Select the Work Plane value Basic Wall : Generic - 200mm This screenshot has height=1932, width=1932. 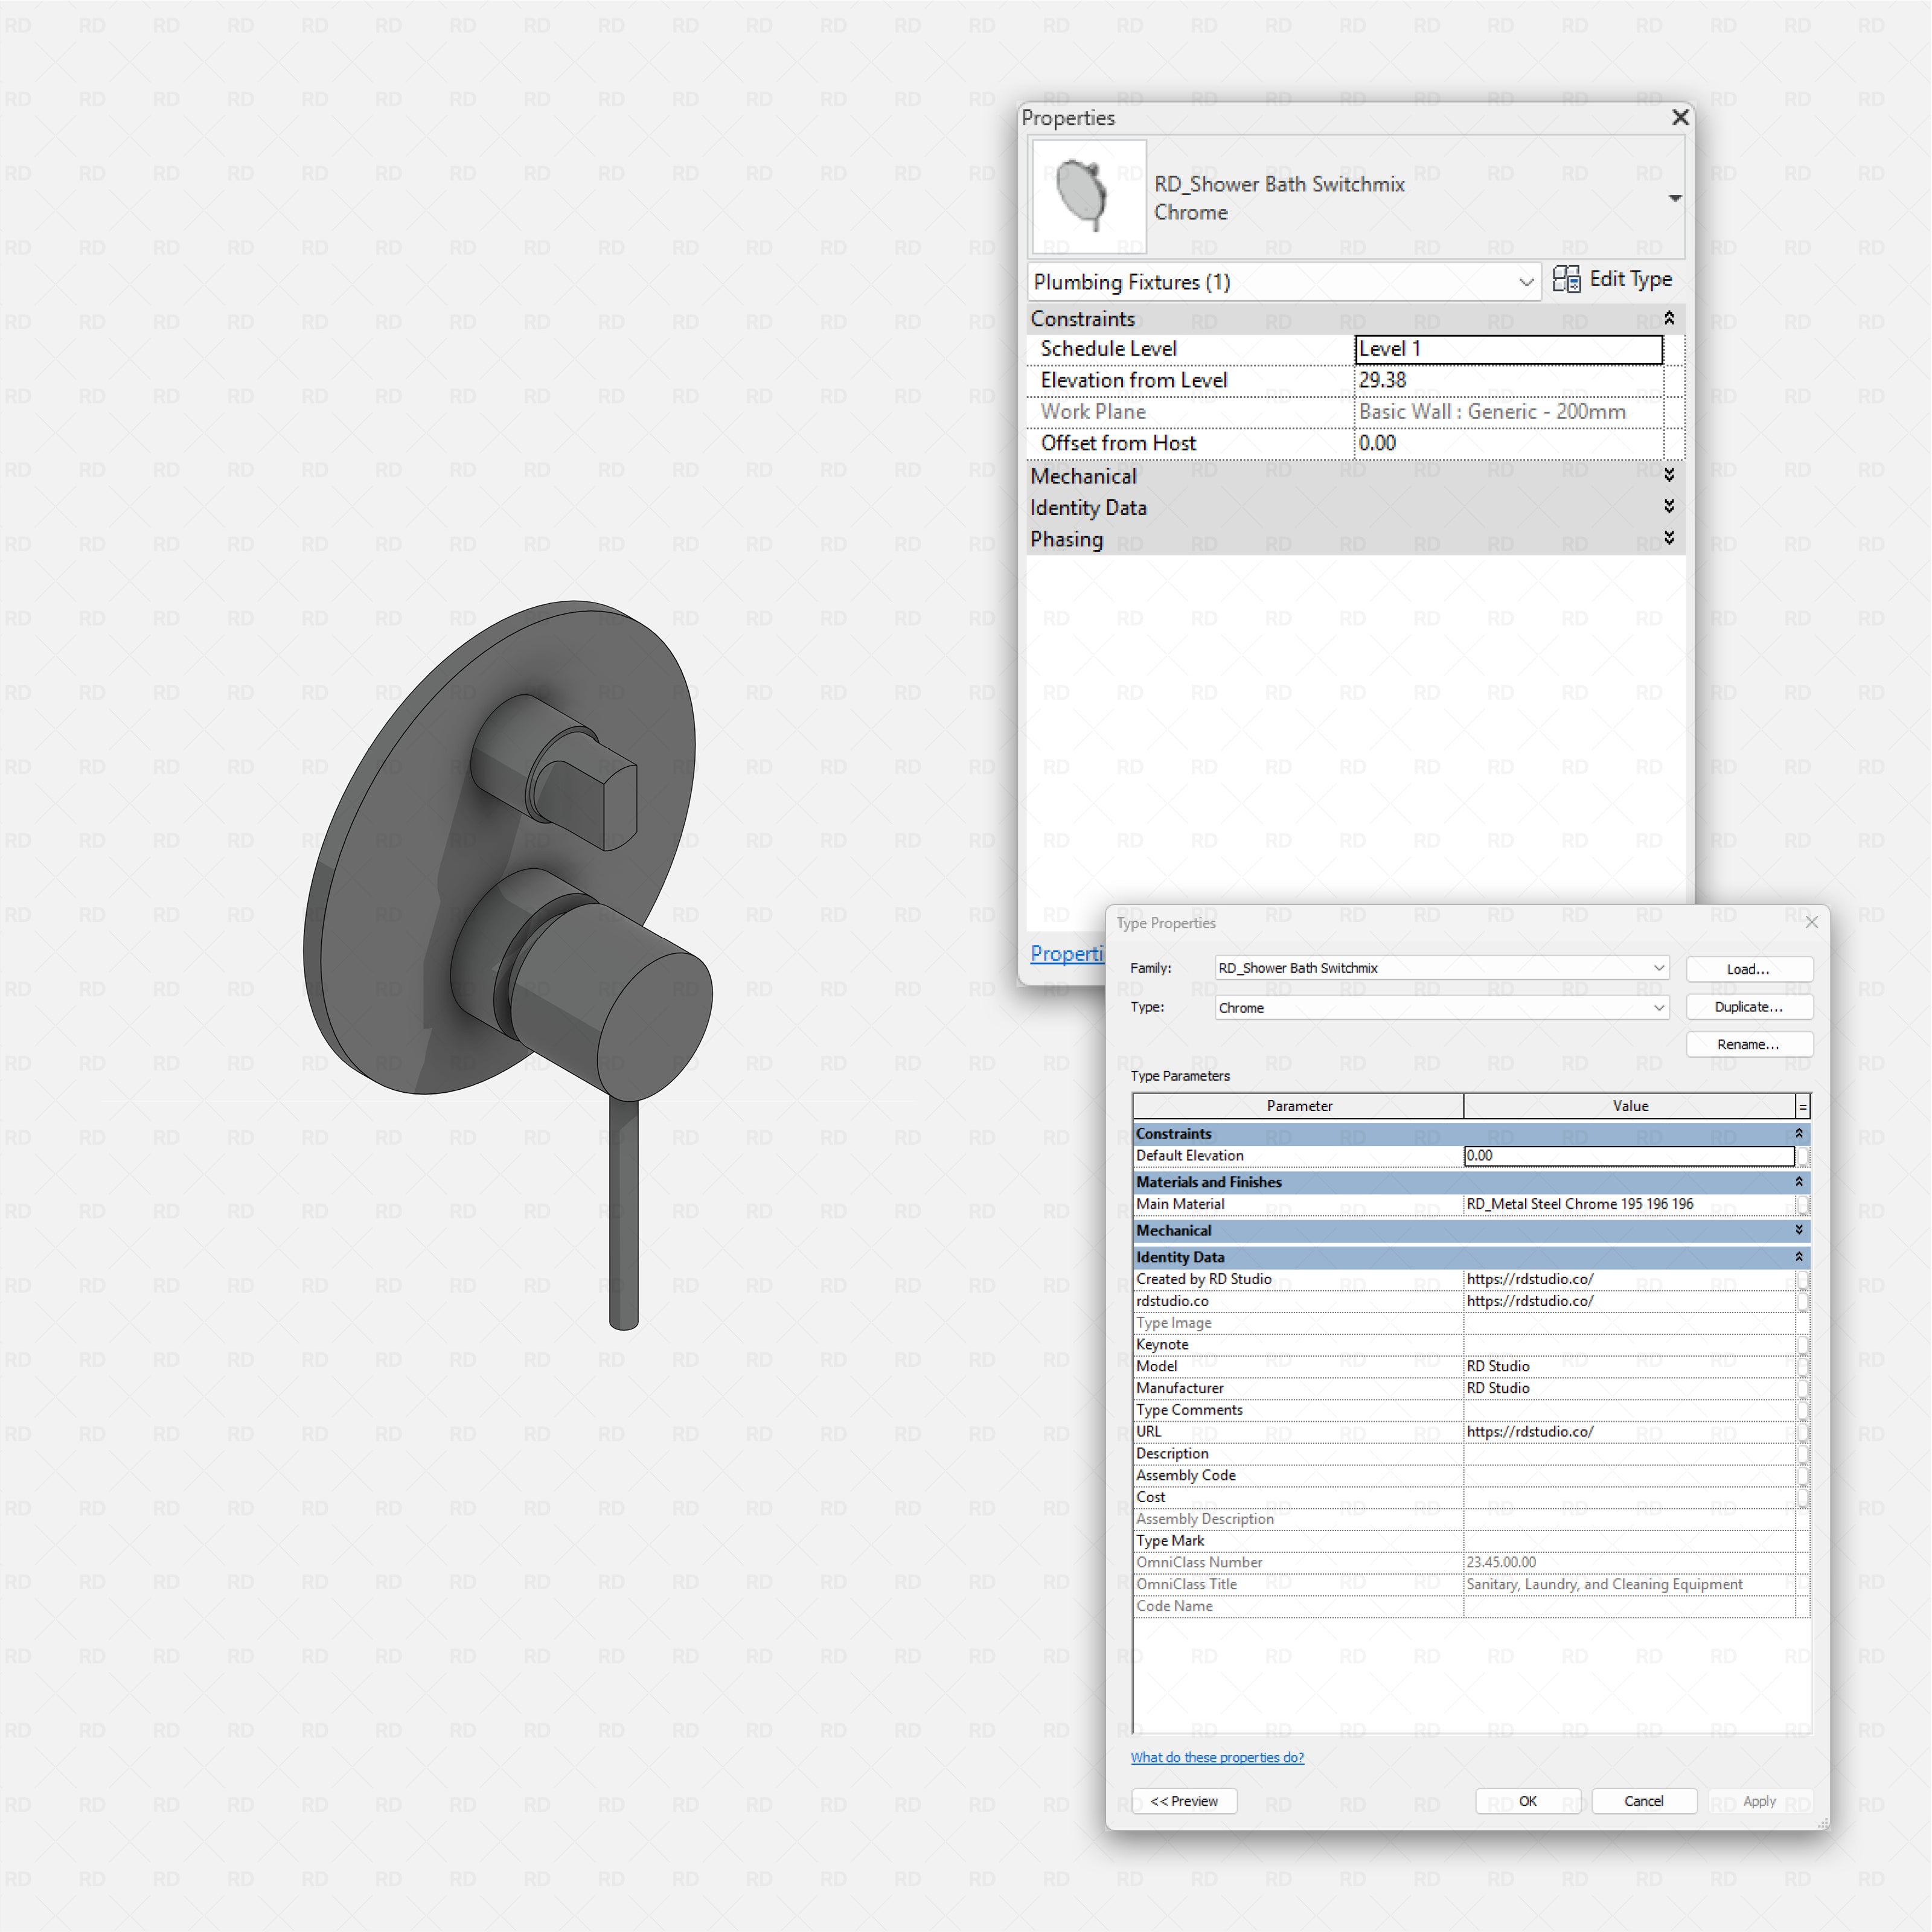click(1508, 412)
